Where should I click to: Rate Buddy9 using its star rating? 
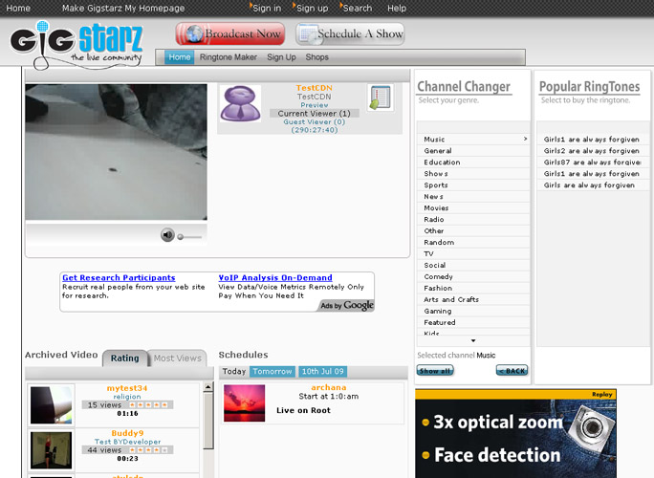tap(148, 450)
